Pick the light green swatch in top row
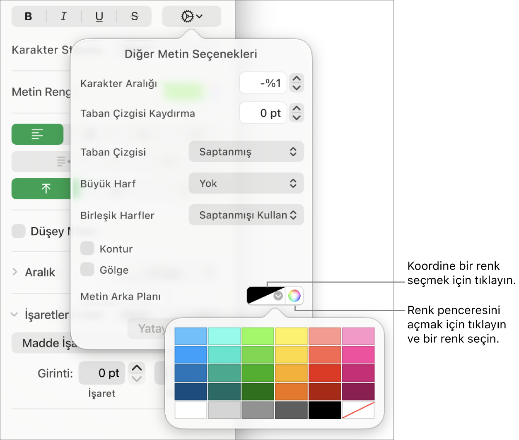519x440 pixels. pos(258,336)
